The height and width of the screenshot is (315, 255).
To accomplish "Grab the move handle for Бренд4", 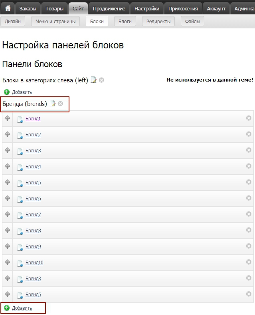I will [x=8, y=166].
